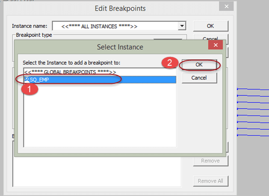
Task: Click the ALL INSTANCES combo box field
Action: 115,26
